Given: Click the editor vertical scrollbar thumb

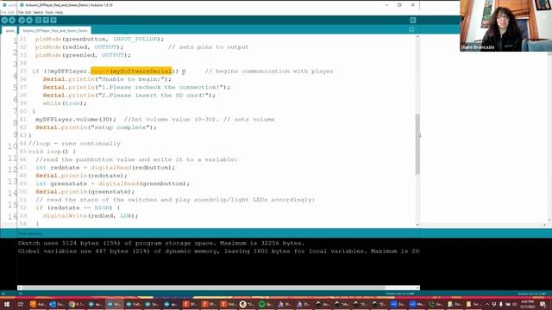Looking at the screenshot, I should tap(417, 144).
